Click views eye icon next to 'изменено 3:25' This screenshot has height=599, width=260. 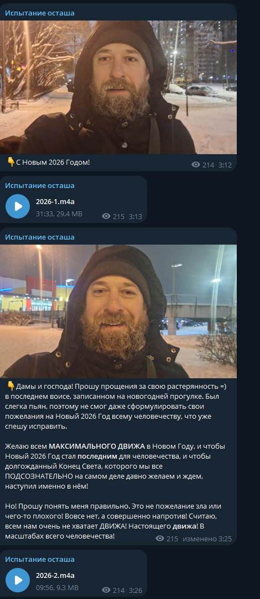point(160,538)
